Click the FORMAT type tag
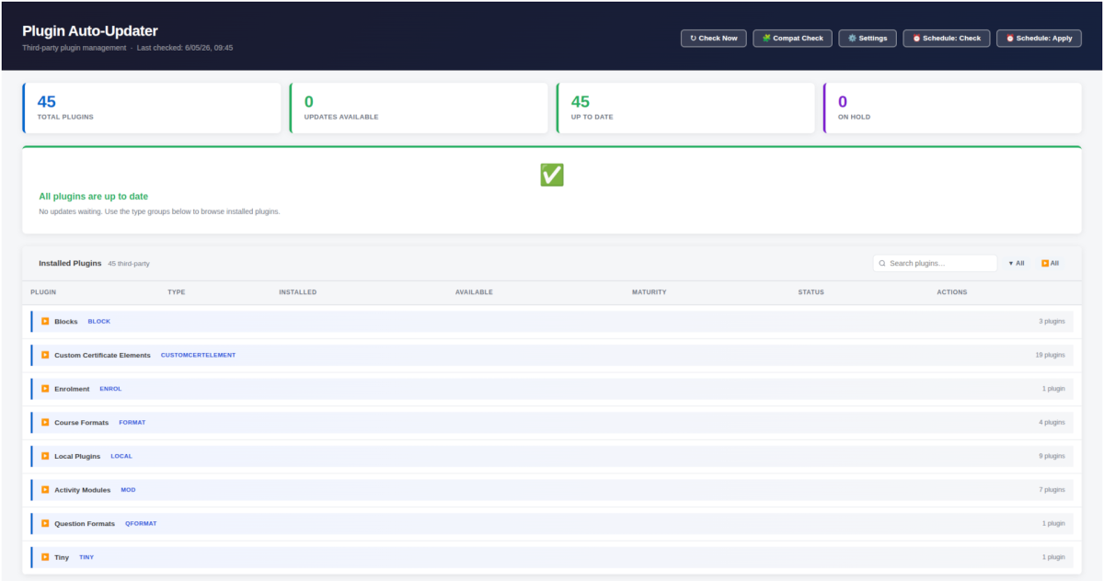The width and height of the screenshot is (1104, 581). [132, 422]
